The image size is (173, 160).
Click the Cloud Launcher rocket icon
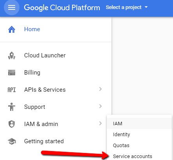(12, 55)
